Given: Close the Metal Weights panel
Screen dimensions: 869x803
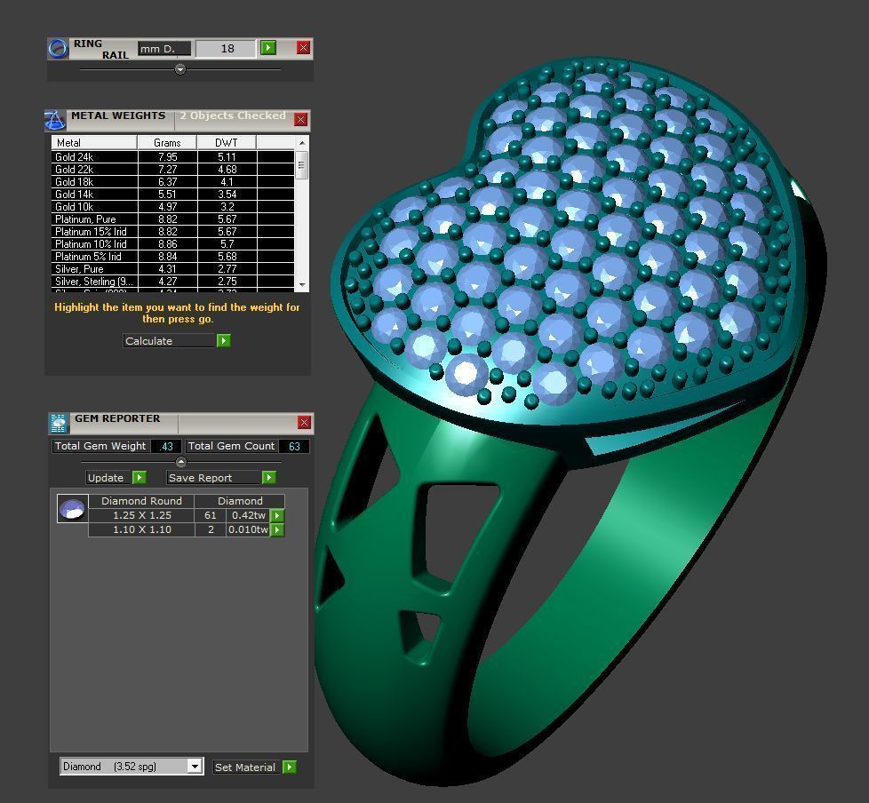Looking at the screenshot, I should [300, 119].
